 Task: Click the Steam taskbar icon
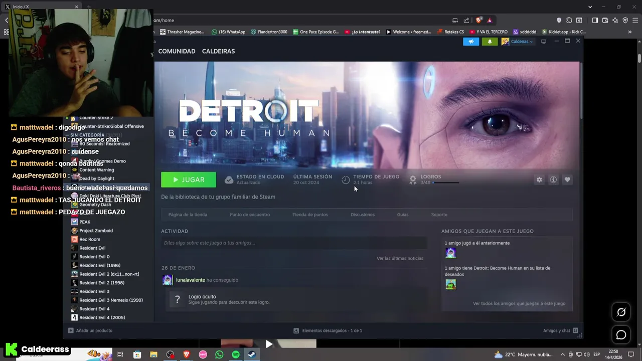252,354
